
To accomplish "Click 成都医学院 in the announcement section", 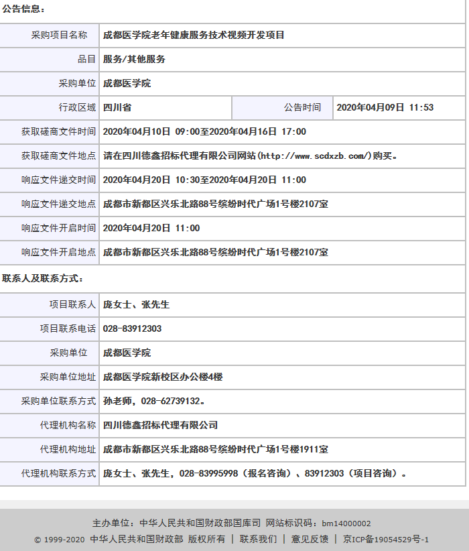I will tap(127, 83).
